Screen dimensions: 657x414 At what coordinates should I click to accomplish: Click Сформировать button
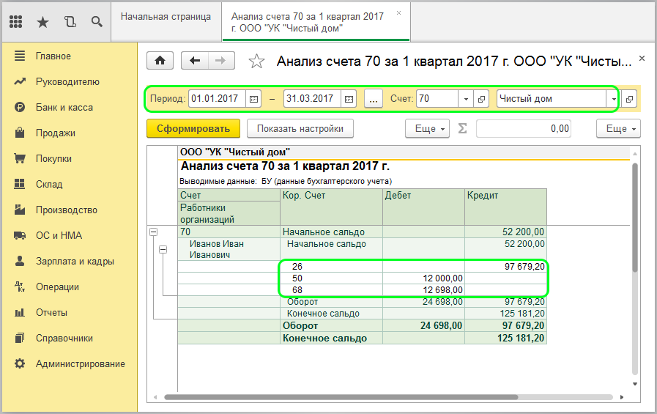pyautogui.click(x=193, y=129)
